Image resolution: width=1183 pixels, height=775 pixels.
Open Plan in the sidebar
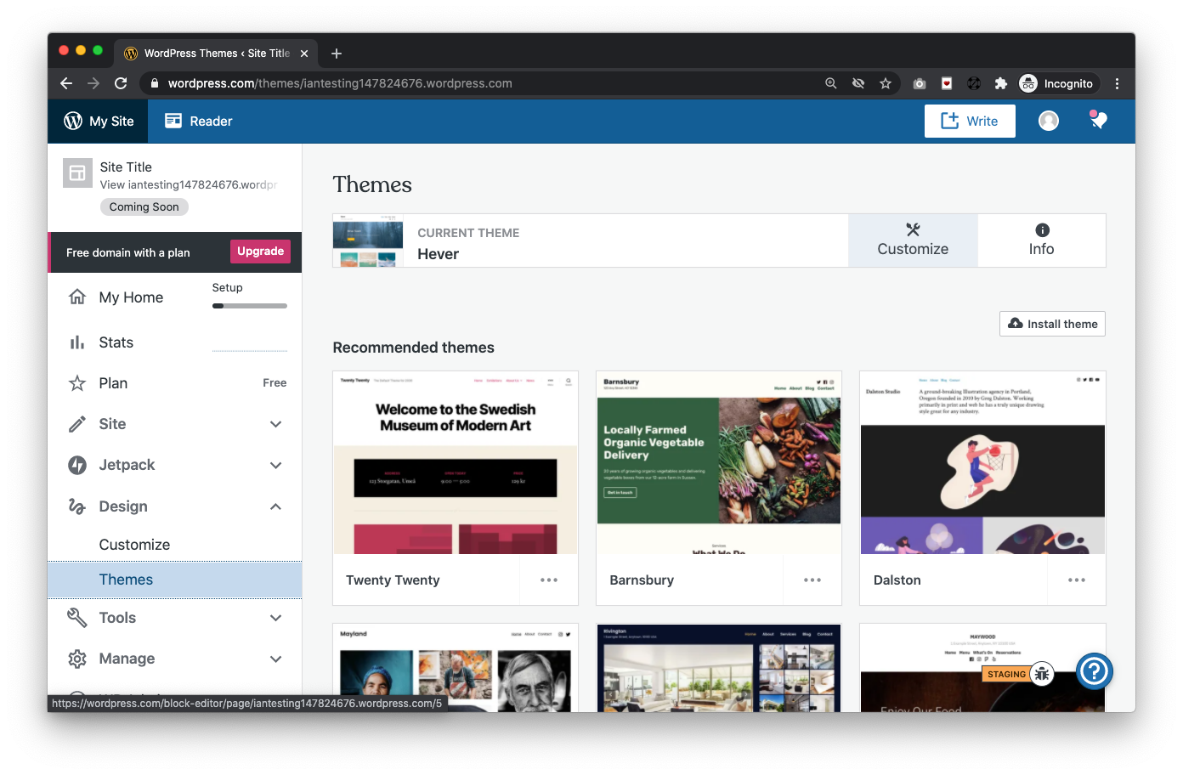click(x=113, y=383)
